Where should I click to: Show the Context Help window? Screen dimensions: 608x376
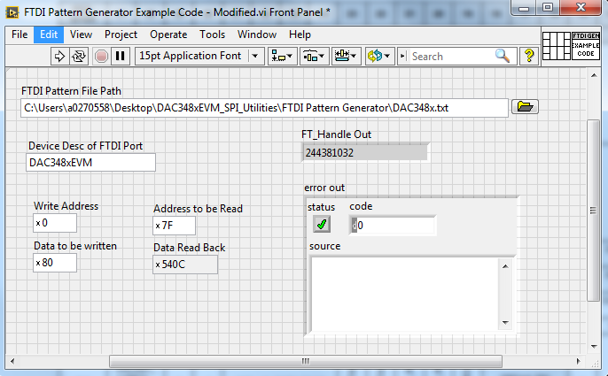(529, 57)
